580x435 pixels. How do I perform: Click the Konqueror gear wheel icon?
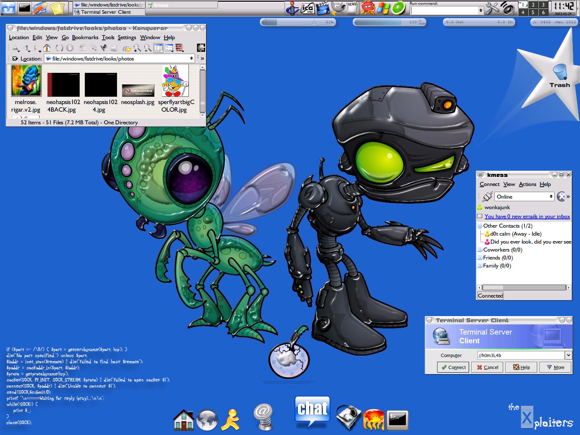(x=201, y=48)
